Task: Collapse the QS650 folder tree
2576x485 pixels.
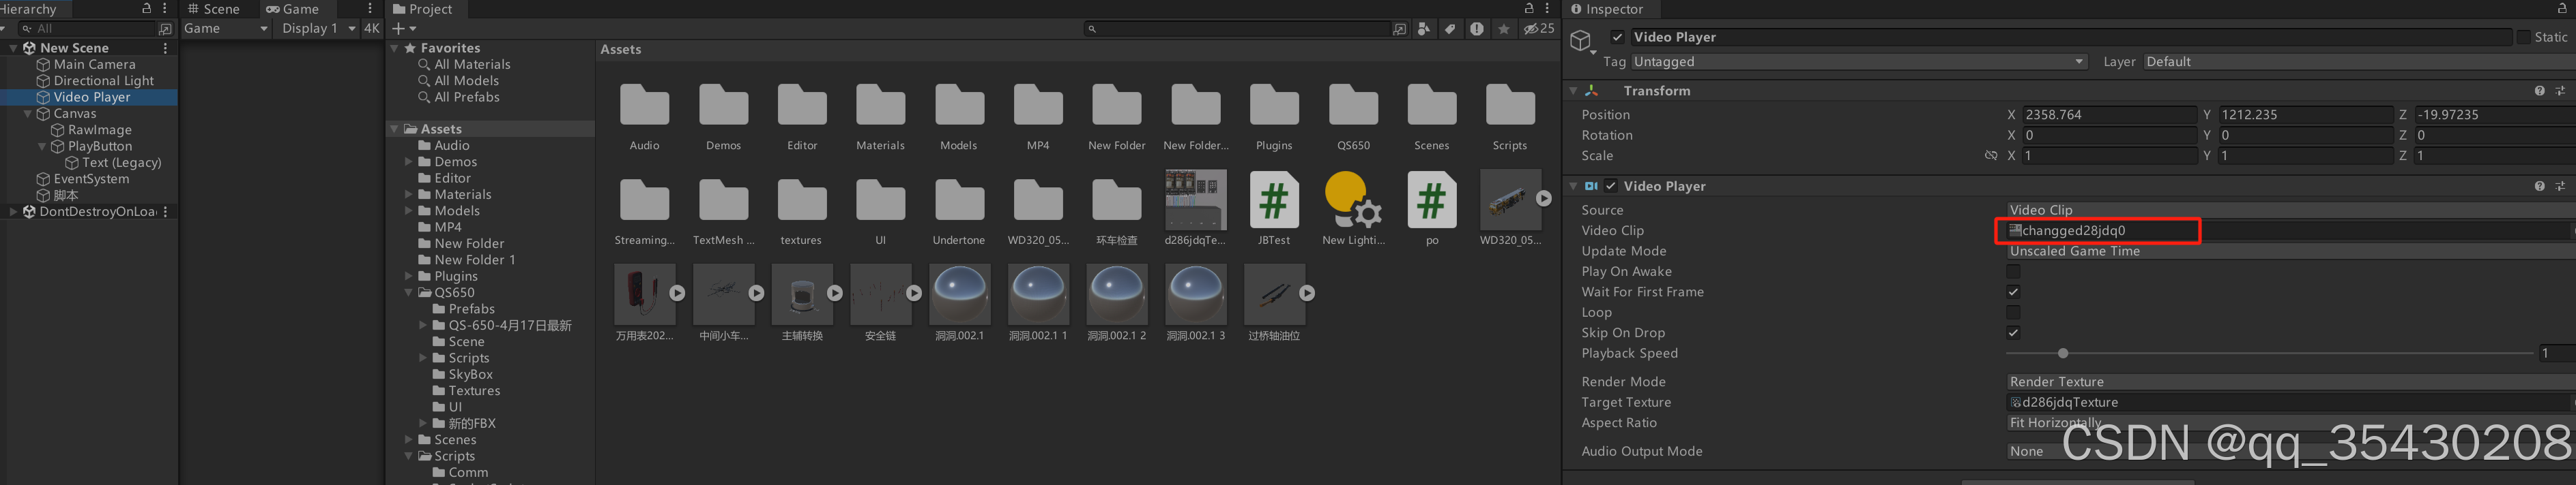Action: coord(409,294)
